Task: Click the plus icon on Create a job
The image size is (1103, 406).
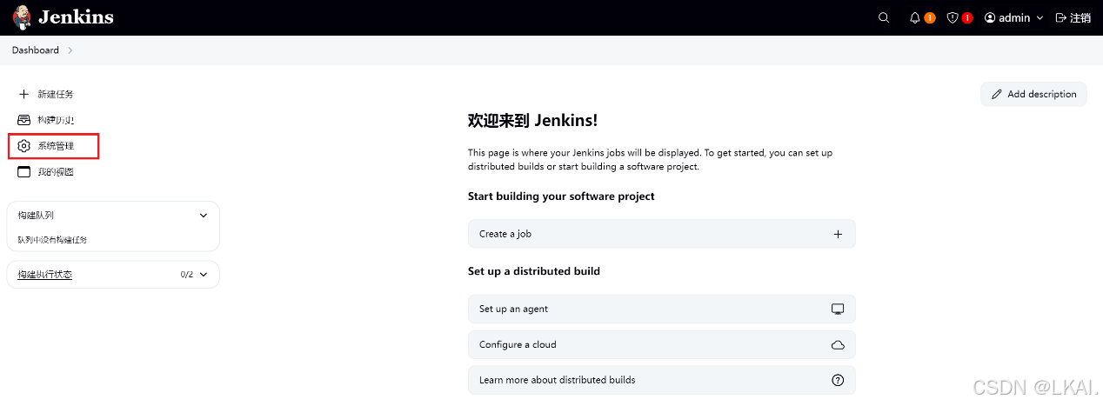Action: click(838, 234)
